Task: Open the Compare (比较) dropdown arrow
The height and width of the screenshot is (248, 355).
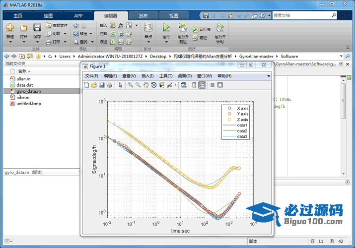Action: (x=65, y=34)
